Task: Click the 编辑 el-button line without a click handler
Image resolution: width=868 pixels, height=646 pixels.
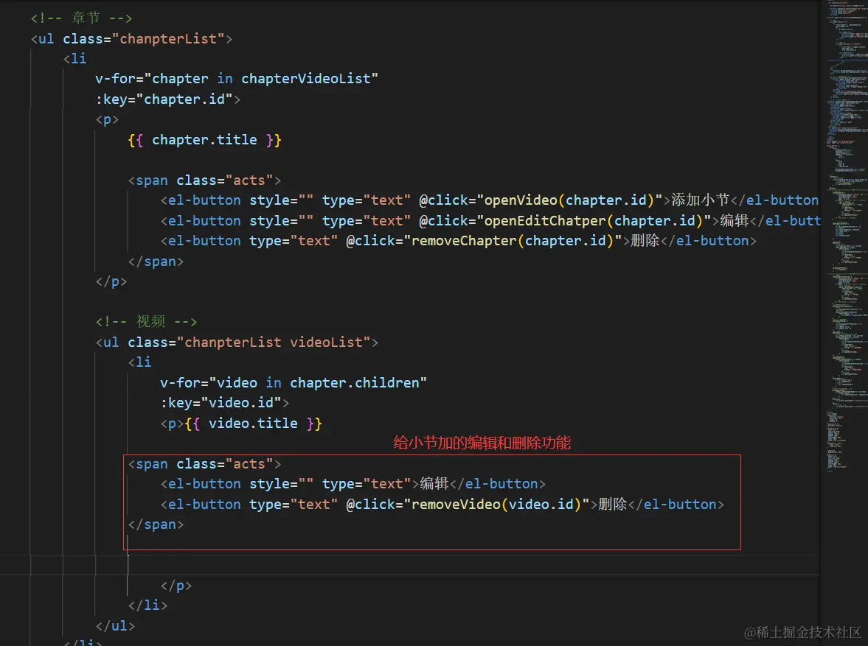Action: click(x=353, y=484)
